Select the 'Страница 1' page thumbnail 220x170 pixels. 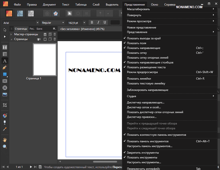tap(44, 60)
